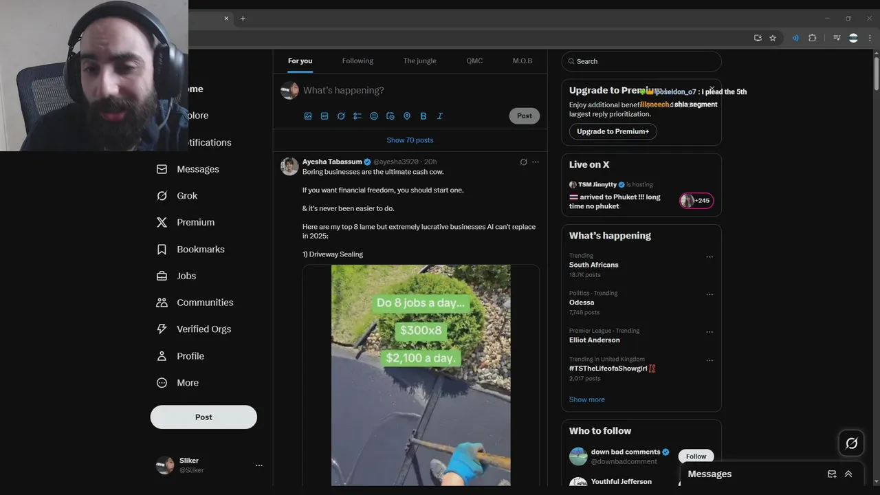Load new posts via Show 70 posts

pyautogui.click(x=410, y=140)
